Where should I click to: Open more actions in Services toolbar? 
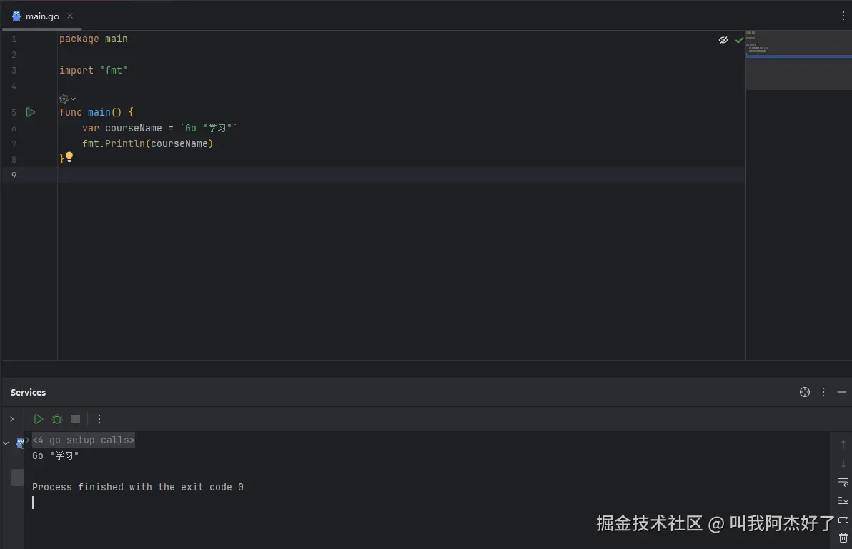[x=99, y=419]
